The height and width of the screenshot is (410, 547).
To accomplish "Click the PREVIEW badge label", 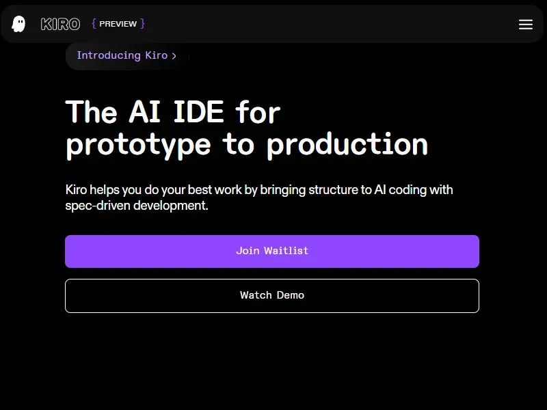I will [118, 24].
